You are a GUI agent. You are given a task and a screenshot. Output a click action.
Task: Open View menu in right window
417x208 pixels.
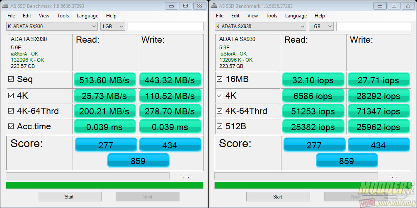[x=253, y=16]
